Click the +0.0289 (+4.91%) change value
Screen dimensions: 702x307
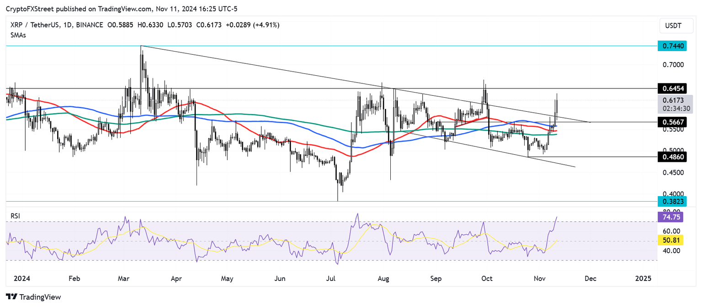254,25
